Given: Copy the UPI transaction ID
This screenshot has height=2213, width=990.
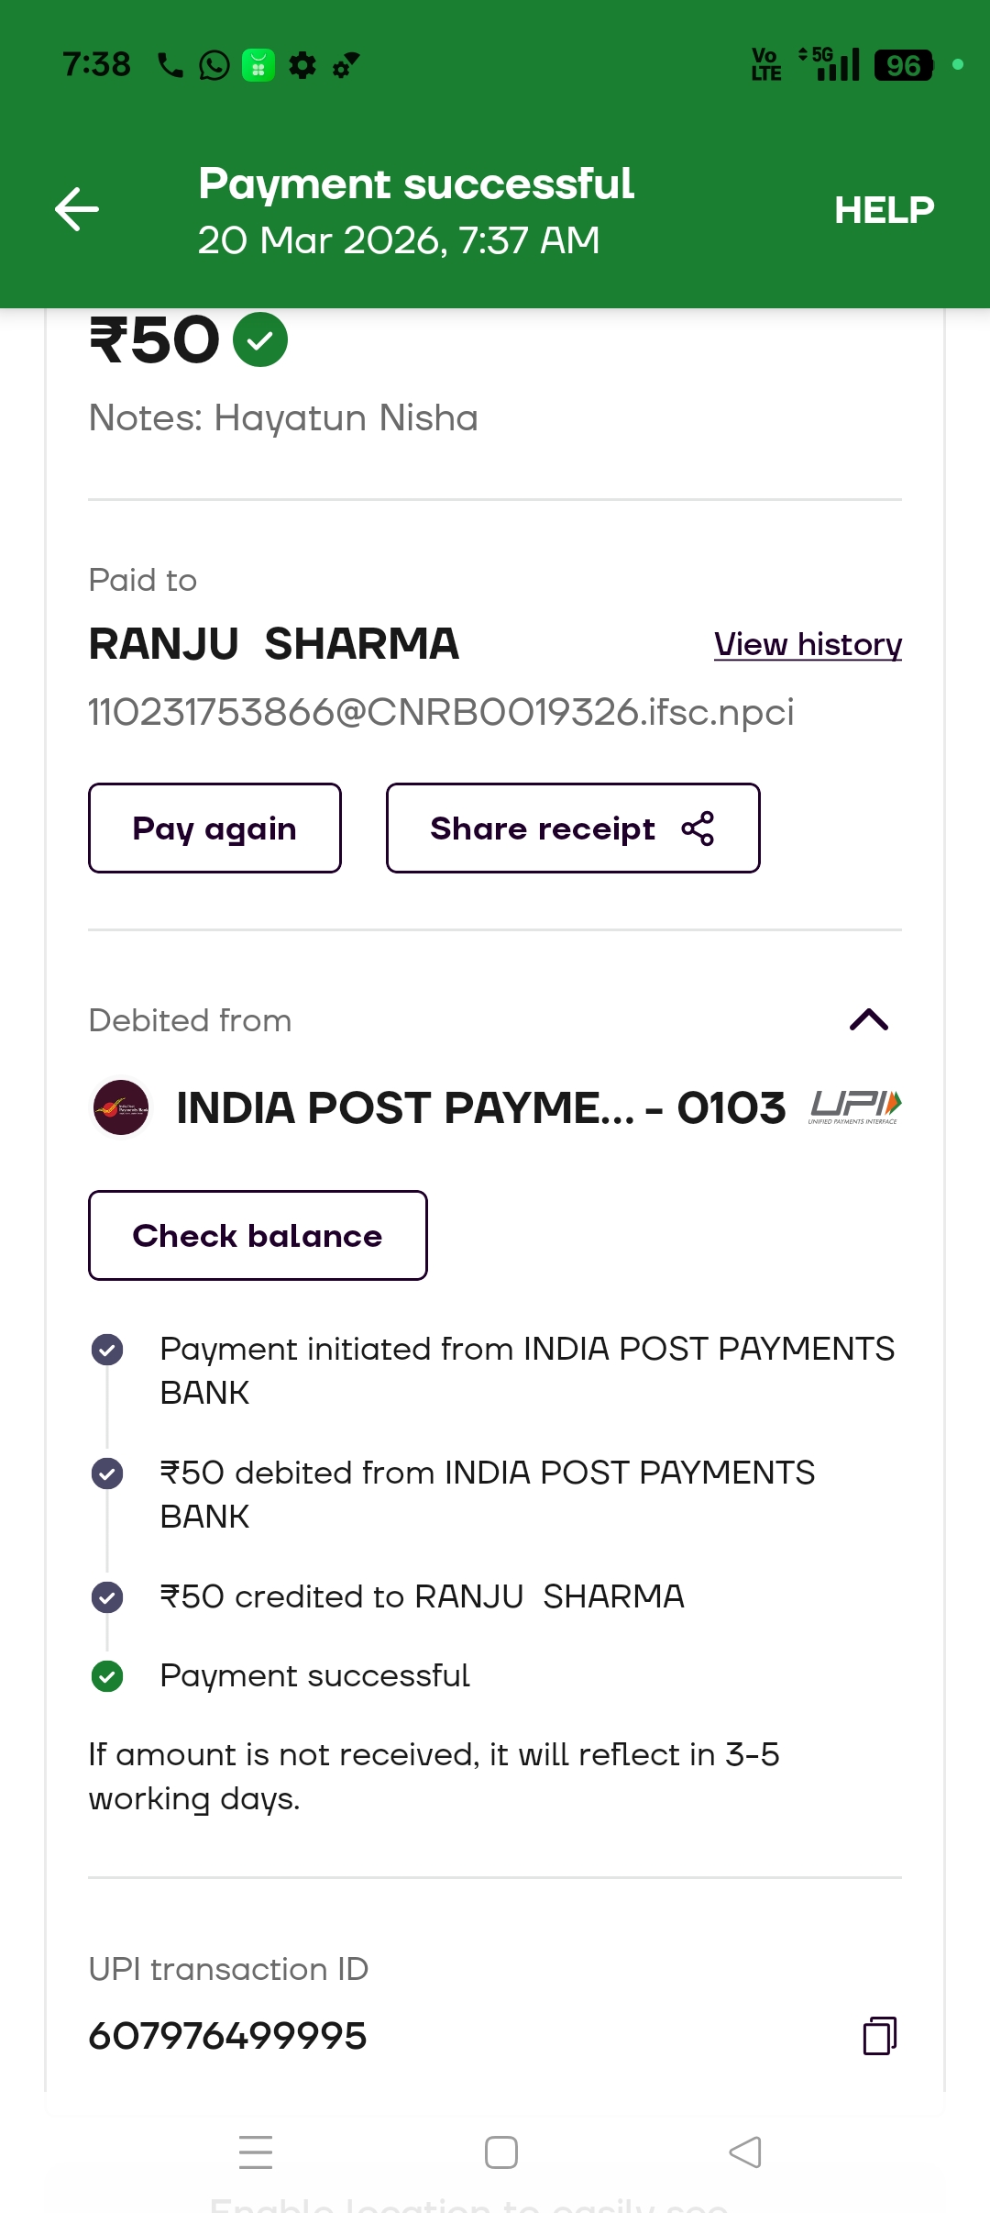Looking at the screenshot, I should click(x=879, y=2035).
